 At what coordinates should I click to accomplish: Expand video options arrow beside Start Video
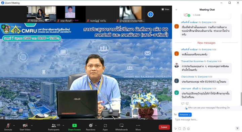point(32,126)
